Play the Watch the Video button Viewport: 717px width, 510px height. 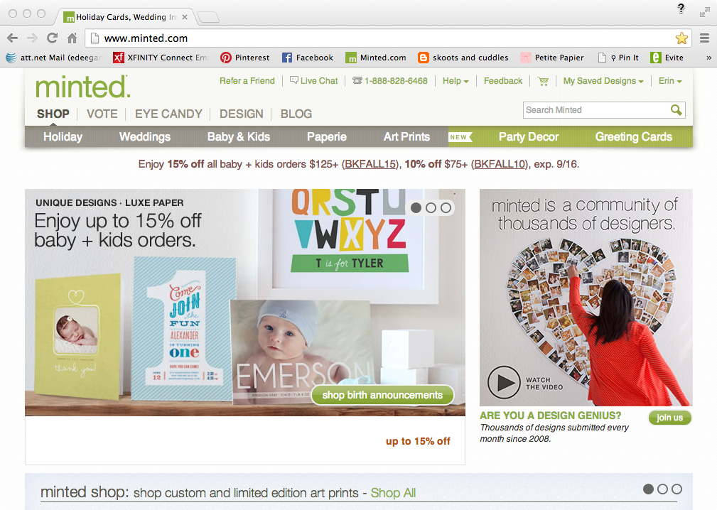point(504,382)
